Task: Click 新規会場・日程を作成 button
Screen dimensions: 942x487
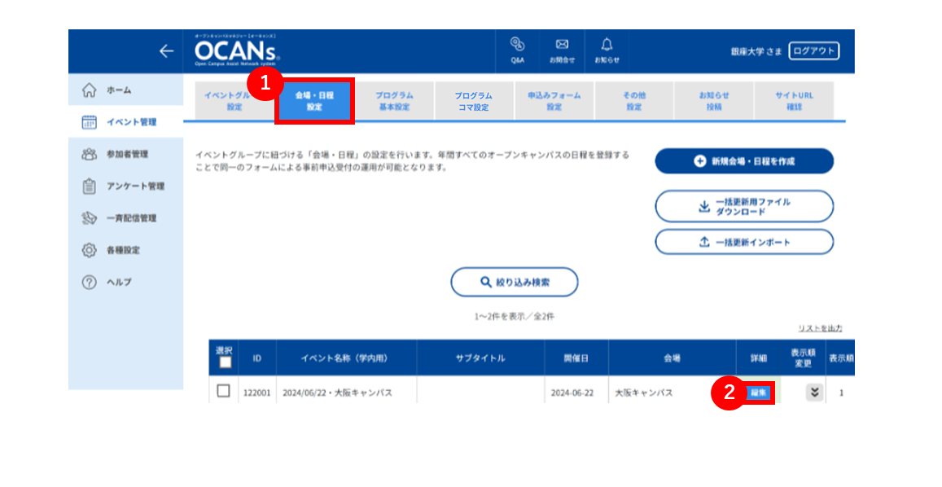Action: pos(743,161)
